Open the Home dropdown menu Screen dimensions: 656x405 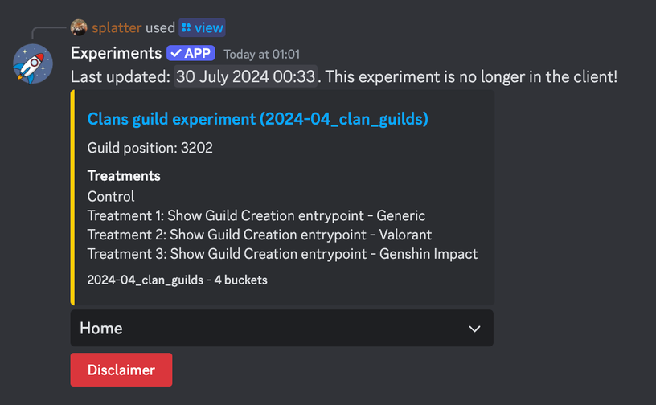pos(282,328)
